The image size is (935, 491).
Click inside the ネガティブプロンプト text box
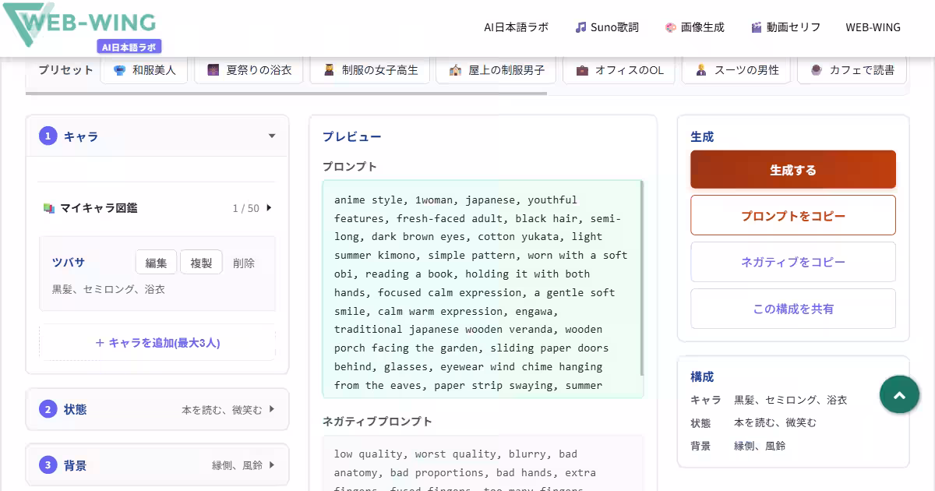[483, 463]
